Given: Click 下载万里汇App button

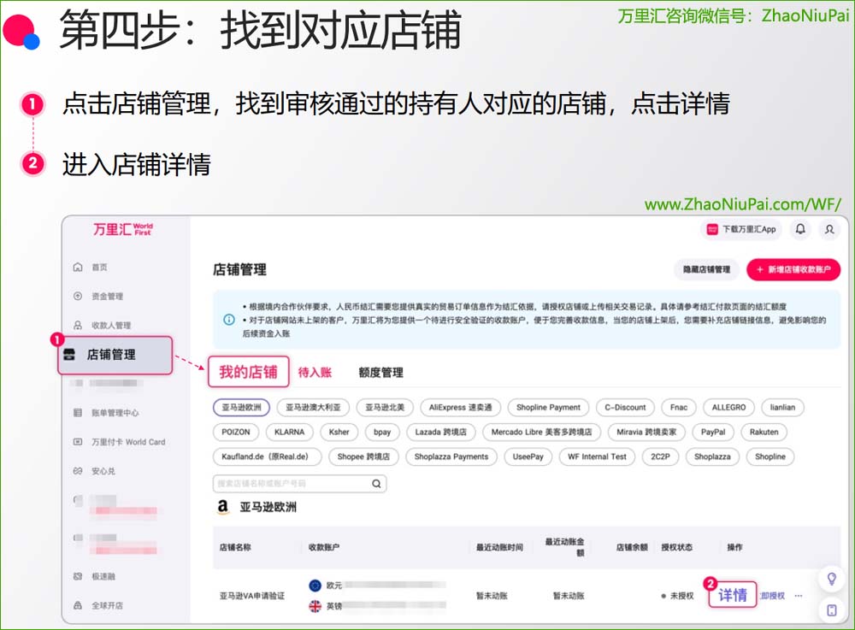Looking at the screenshot, I should tap(741, 229).
